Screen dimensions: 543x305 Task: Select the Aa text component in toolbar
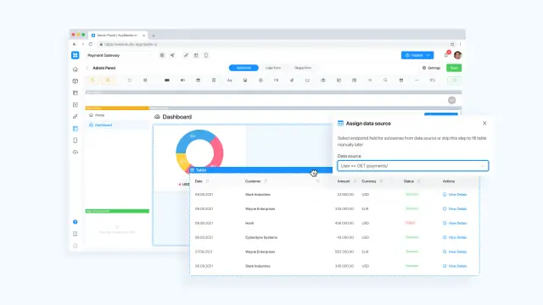point(230,80)
